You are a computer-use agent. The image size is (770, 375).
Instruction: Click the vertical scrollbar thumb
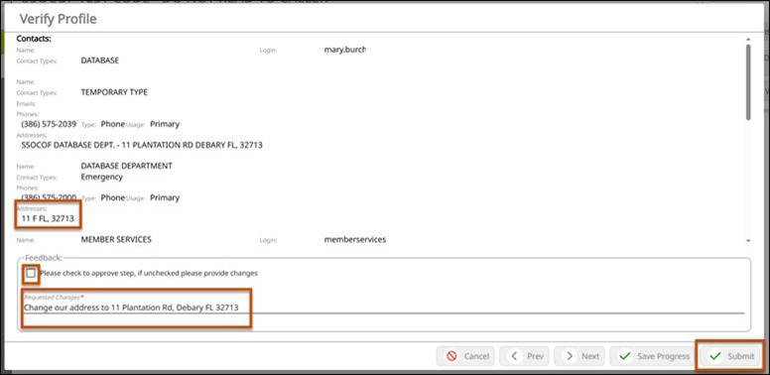tap(748, 82)
